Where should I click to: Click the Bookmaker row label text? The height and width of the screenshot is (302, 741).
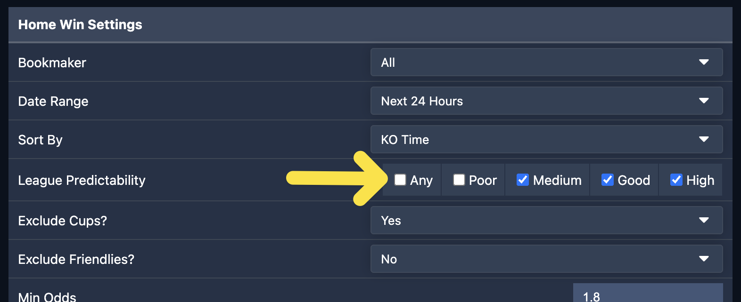pyautogui.click(x=52, y=63)
